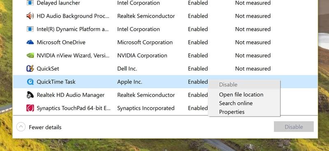Click the Synaptics TouchPad icon

click(x=30, y=108)
